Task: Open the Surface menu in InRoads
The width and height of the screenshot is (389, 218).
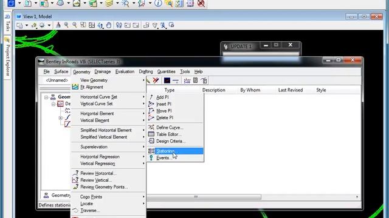Action: pyautogui.click(x=61, y=71)
